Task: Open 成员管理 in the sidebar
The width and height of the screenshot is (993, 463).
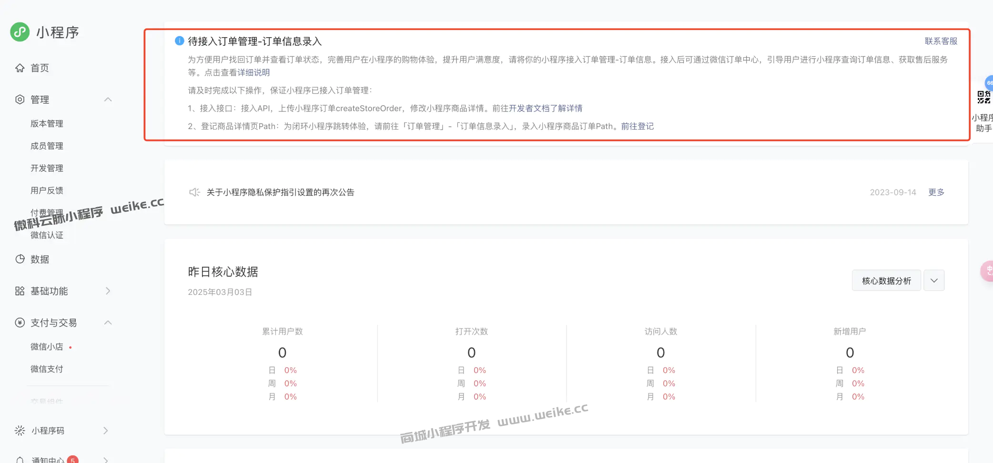Action: point(47,146)
